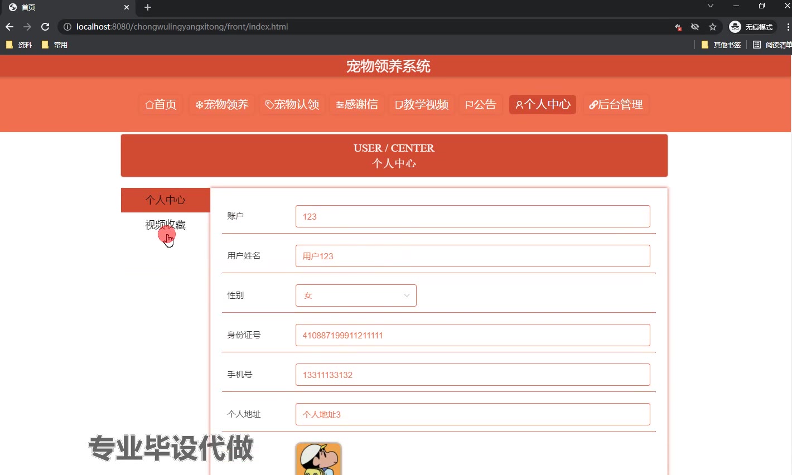Screen dimensions: 792x475
Task: Click the third-party cookie blocked eye icon
Action: (x=695, y=27)
